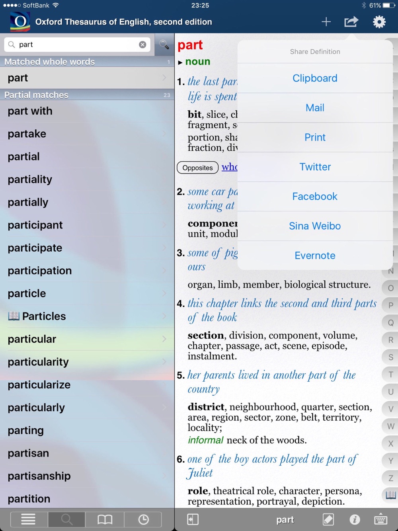Share the definition via Facebook
The image size is (398, 531).
coord(315,196)
